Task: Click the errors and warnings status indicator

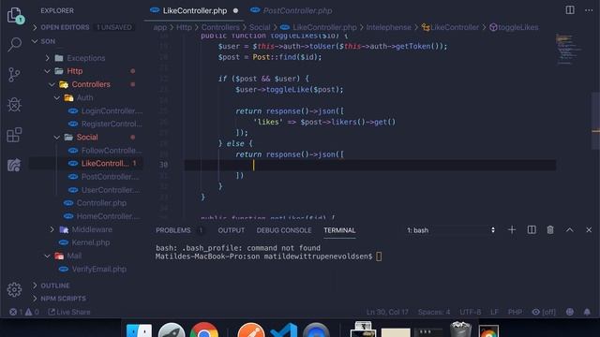Action: coord(23,312)
